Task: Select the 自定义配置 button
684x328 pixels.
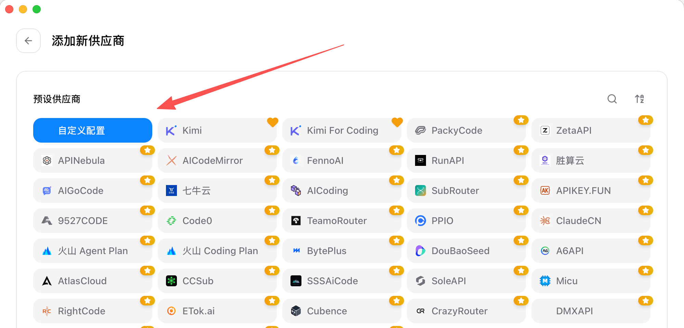Action: click(x=93, y=130)
